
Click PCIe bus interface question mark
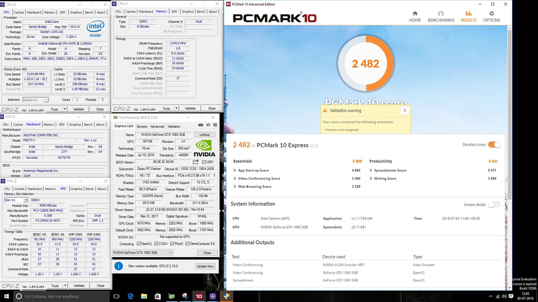point(214,176)
